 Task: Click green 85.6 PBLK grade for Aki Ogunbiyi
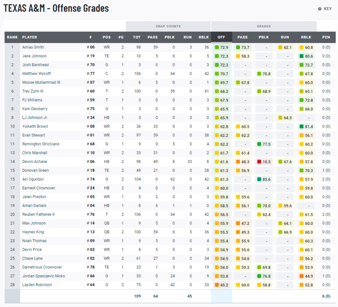coord(264,179)
